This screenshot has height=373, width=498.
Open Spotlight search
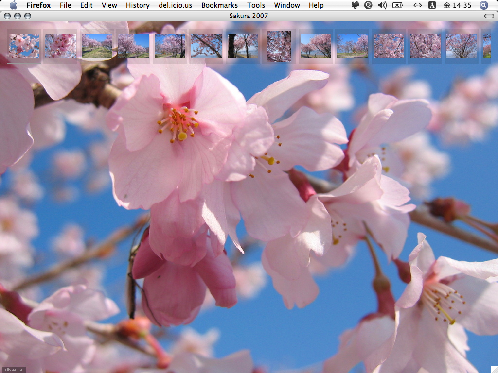coord(483,5)
